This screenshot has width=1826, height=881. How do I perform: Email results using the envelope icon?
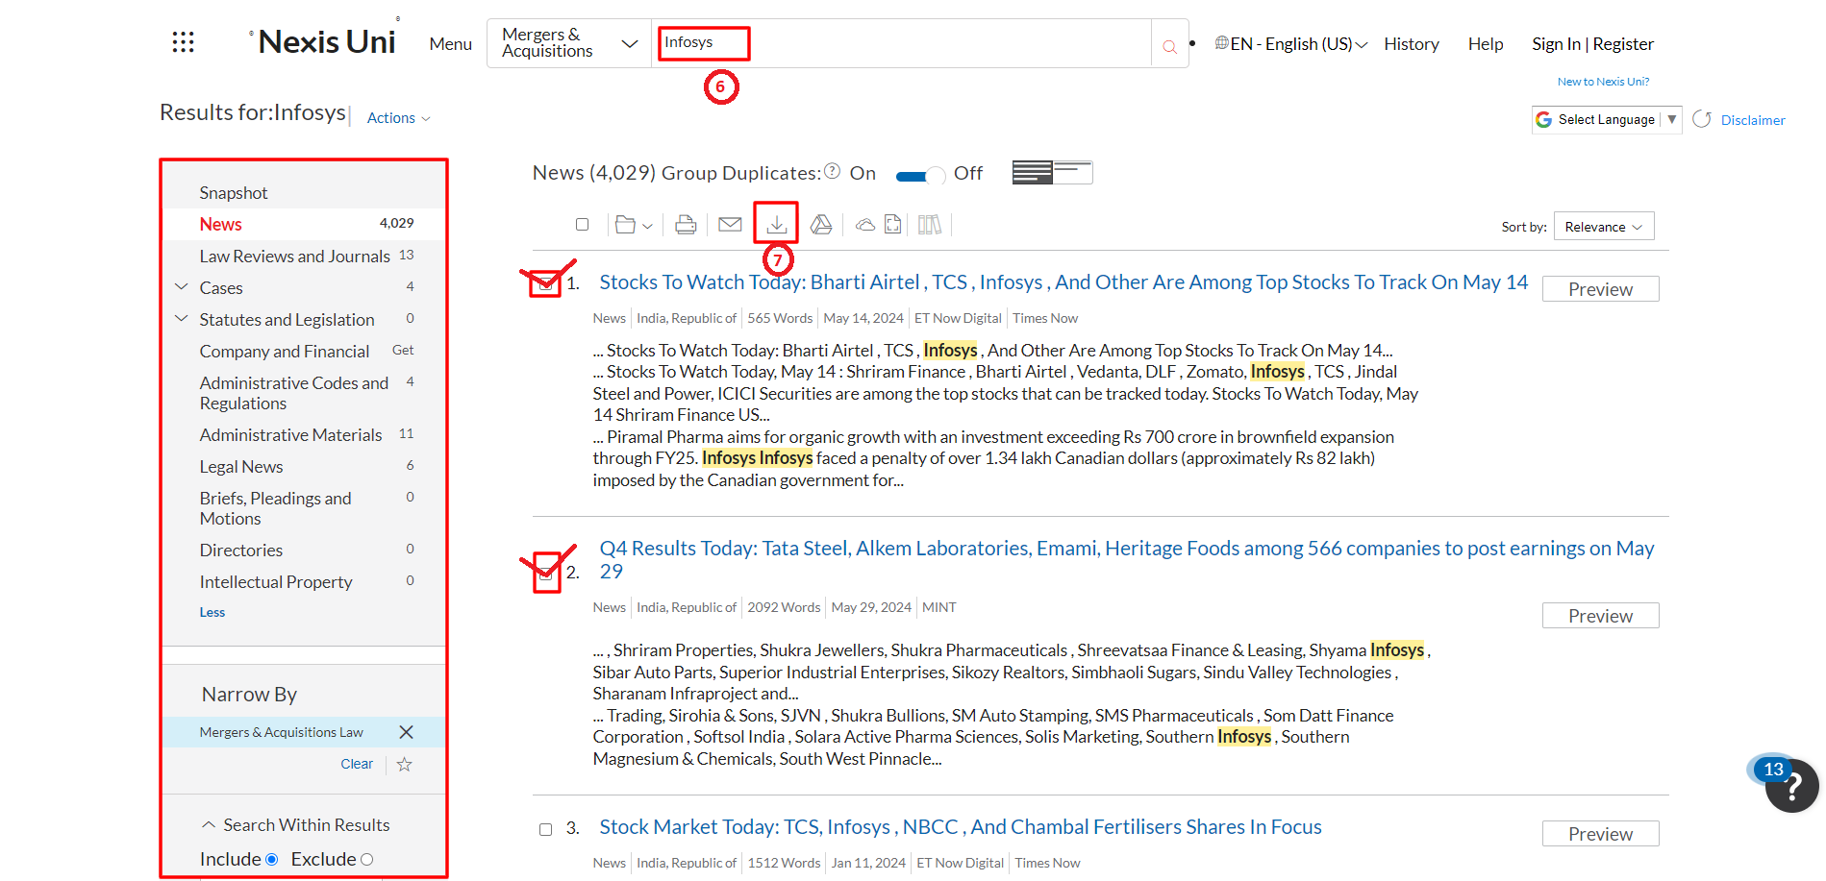(x=730, y=225)
